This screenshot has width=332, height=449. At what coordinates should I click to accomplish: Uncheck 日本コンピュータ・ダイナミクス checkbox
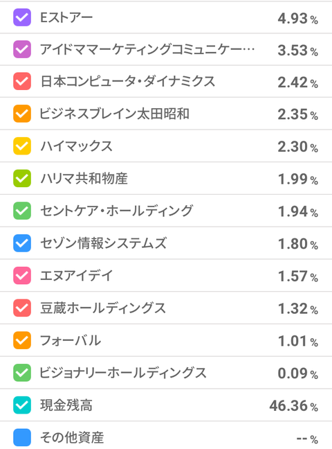(x=22, y=81)
